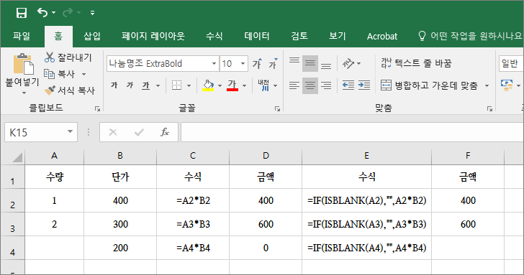Open 클립보드 group dialog launcher
Image resolution: width=524 pixels, height=275 pixels.
(97, 108)
